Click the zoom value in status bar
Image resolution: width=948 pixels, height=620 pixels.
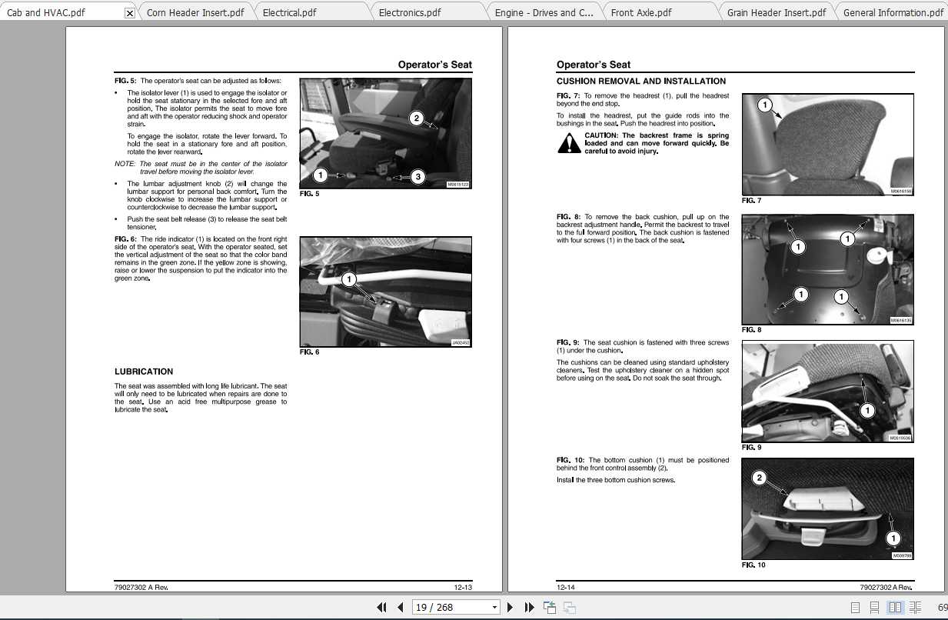coord(943,608)
